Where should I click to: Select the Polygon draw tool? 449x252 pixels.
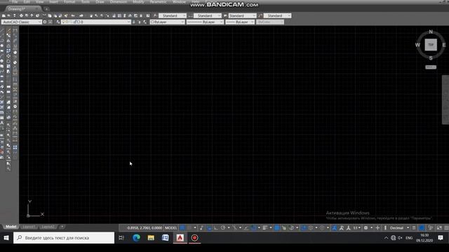(x=2, y=45)
